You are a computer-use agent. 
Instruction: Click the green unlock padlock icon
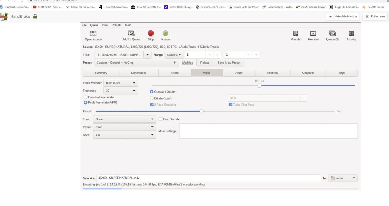click(x=35, y=16)
